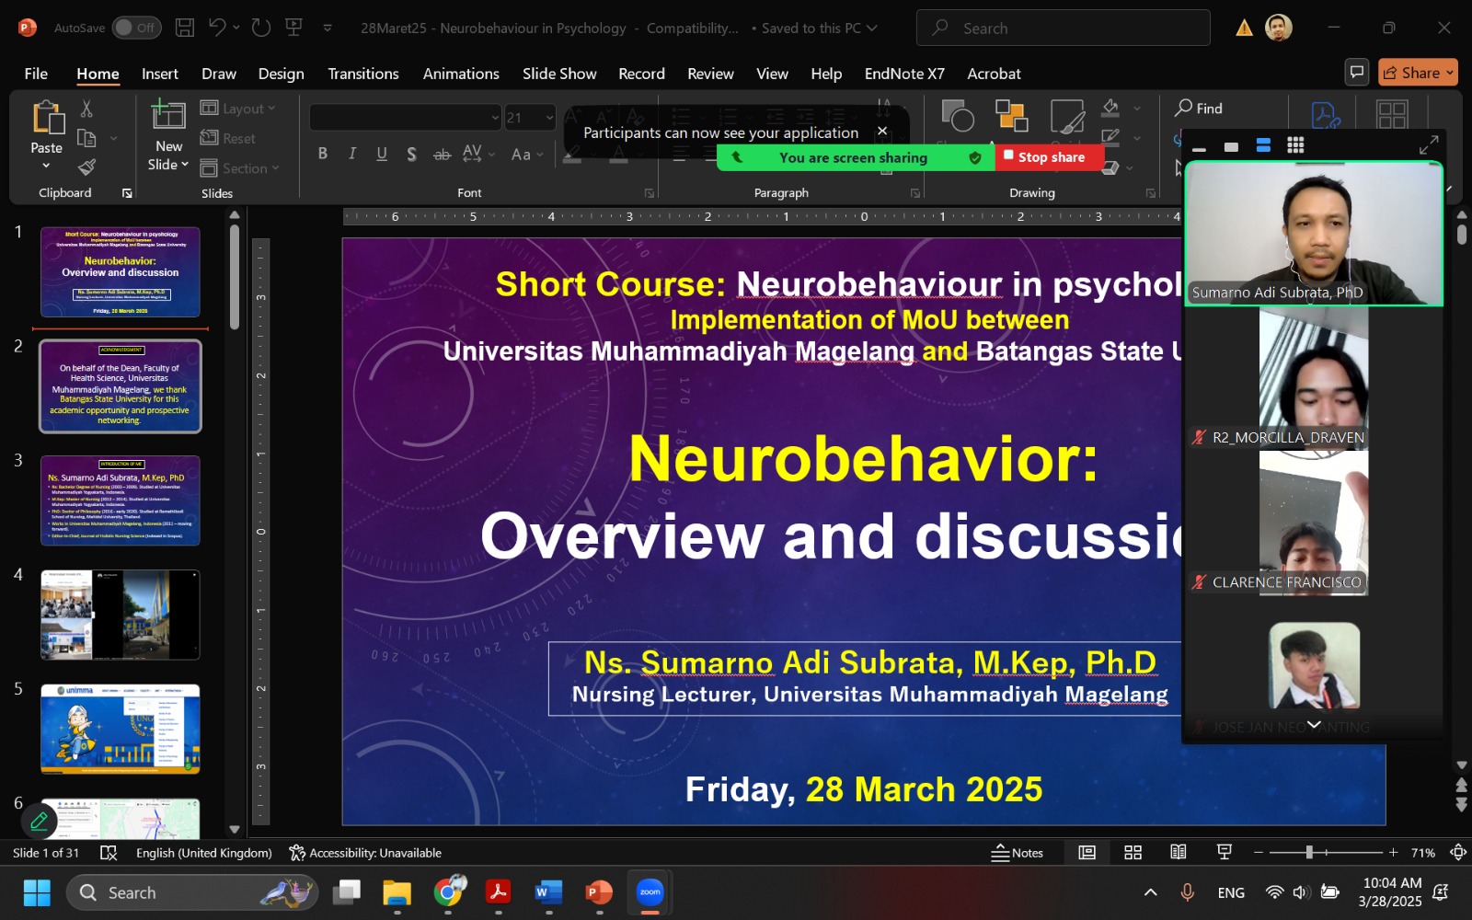Toggle AutoSave switch
1472x920 pixels.
click(x=136, y=28)
